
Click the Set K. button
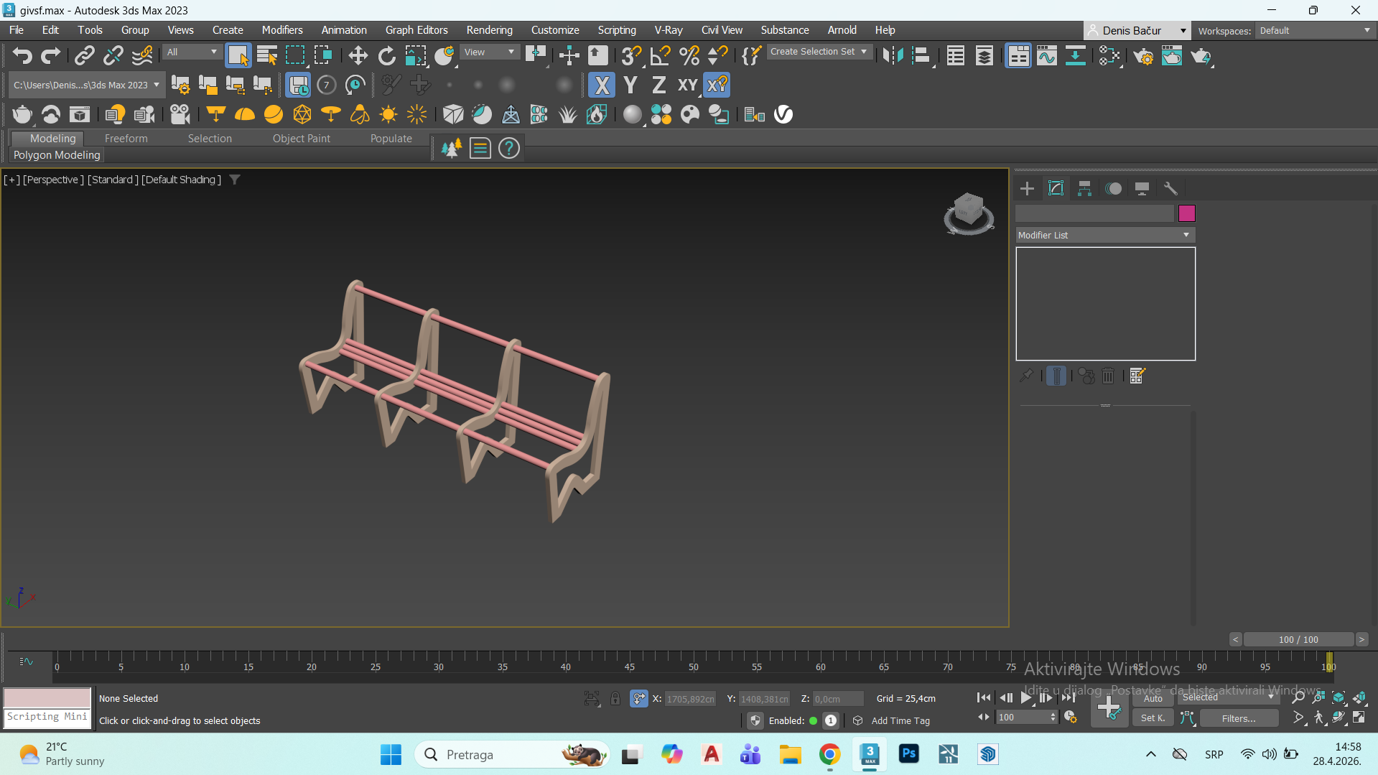click(1153, 718)
